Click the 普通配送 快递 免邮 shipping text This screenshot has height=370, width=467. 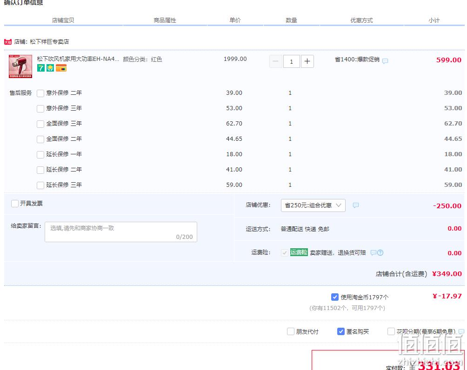coord(305,229)
